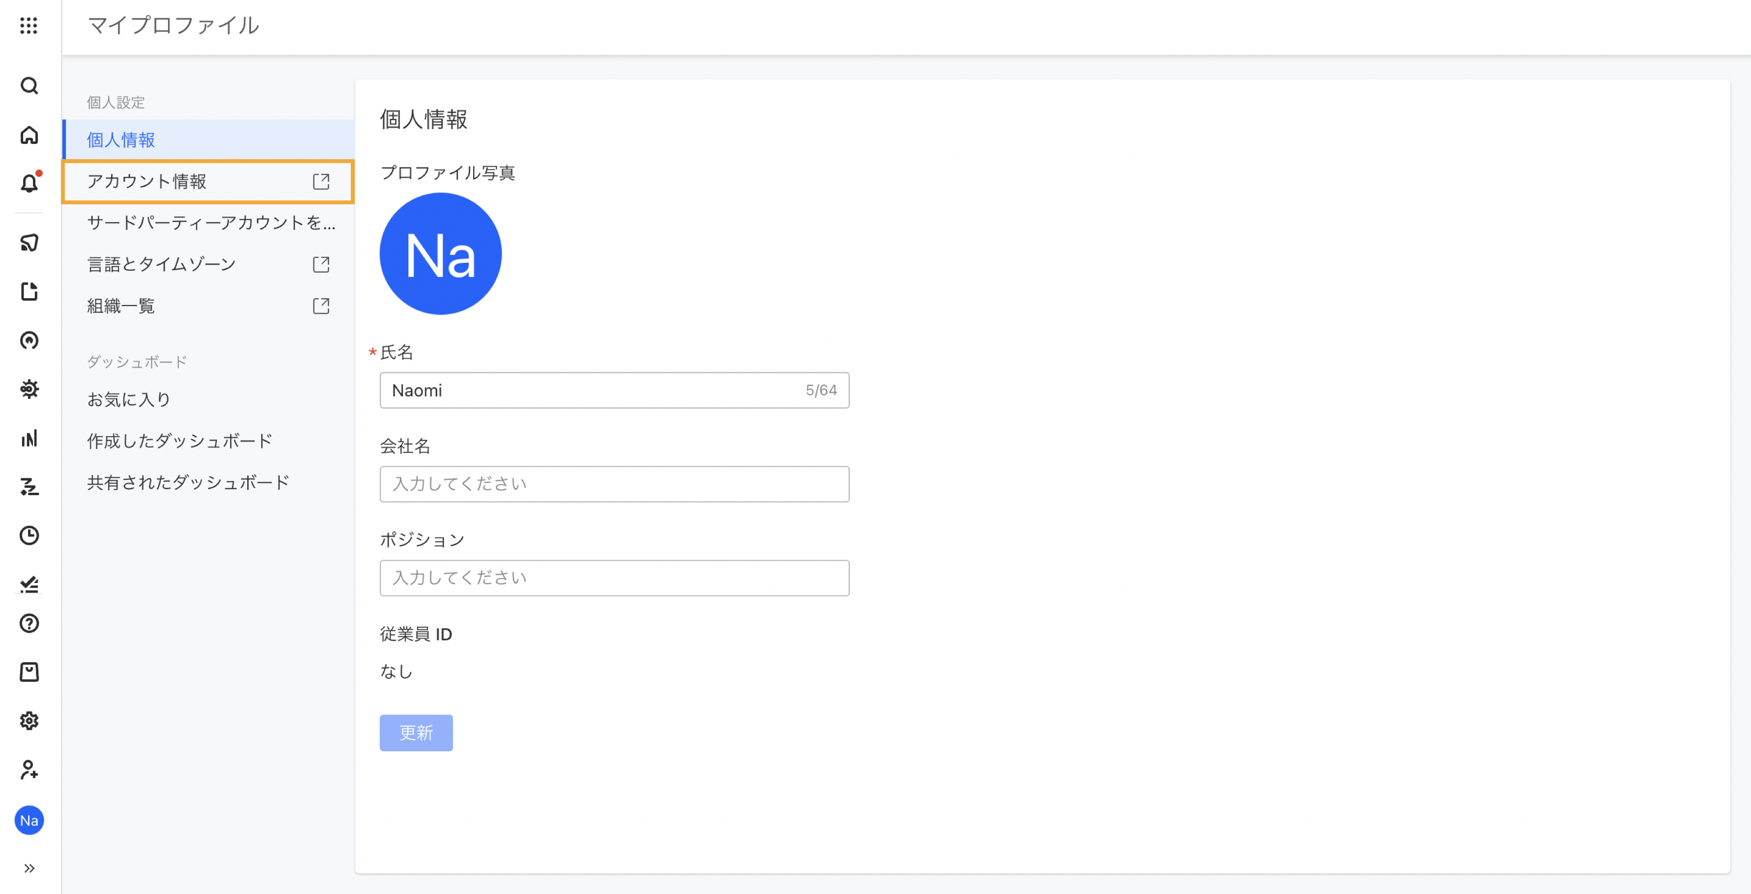1751x894 pixels.
Task: Click the 会社名 input field
Action: 615,484
